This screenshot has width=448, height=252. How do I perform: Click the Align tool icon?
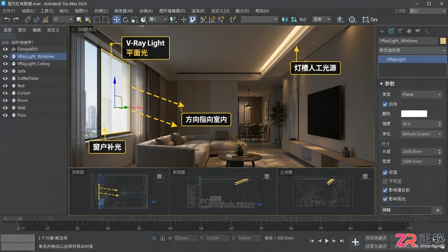click(x=294, y=20)
